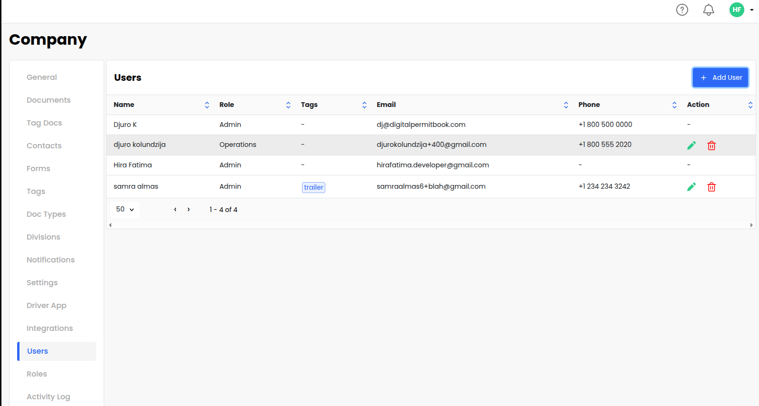Delete djuro kolundzija using trash icon
This screenshot has height=406, width=759.
point(711,145)
